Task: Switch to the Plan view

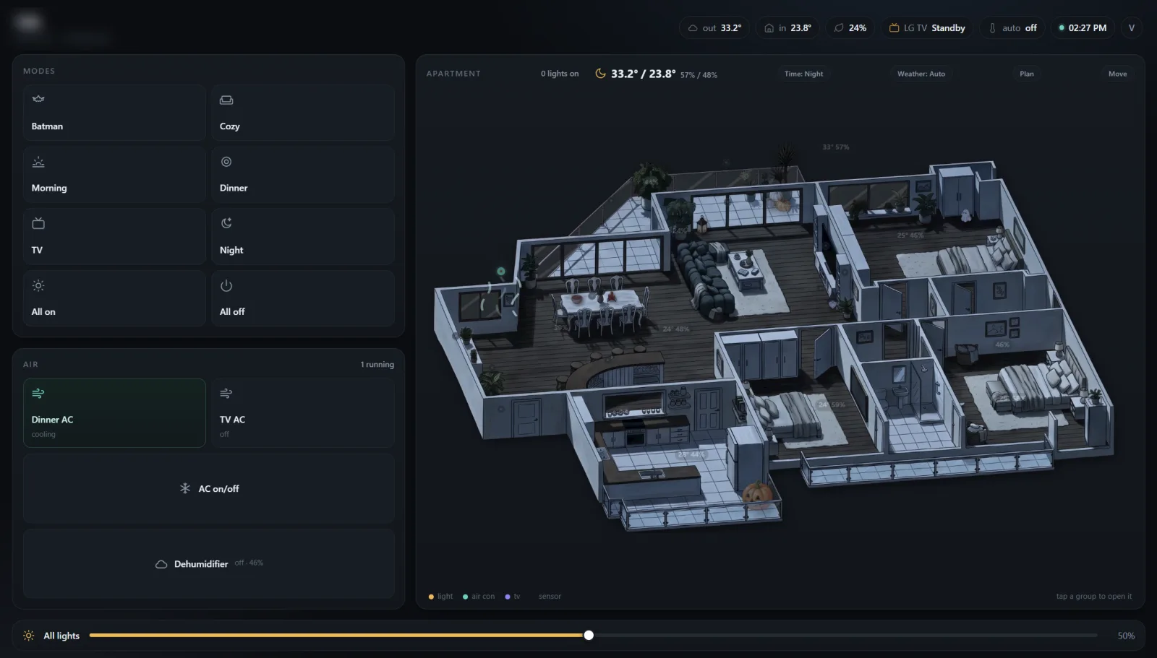Action: click(1027, 74)
